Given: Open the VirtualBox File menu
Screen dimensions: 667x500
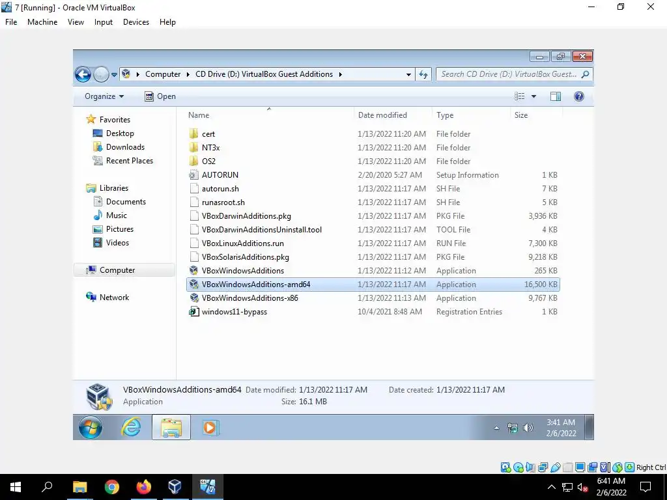Looking at the screenshot, I should click(11, 22).
